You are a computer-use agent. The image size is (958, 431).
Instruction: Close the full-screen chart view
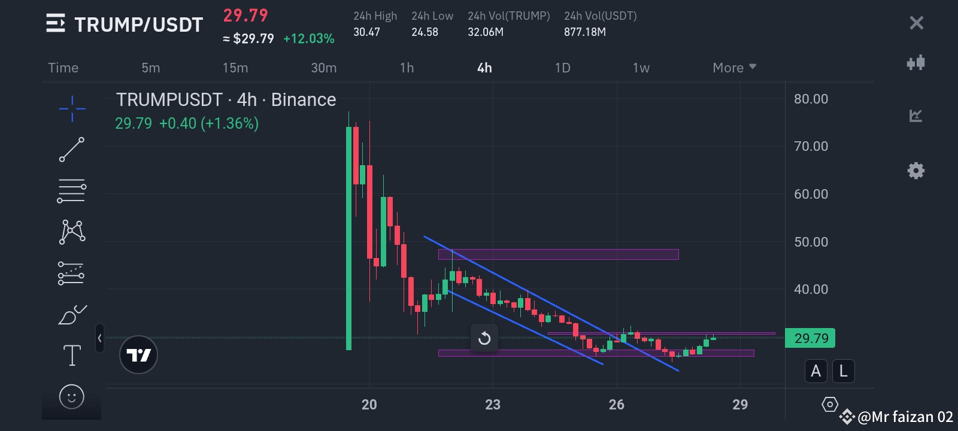(x=916, y=23)
